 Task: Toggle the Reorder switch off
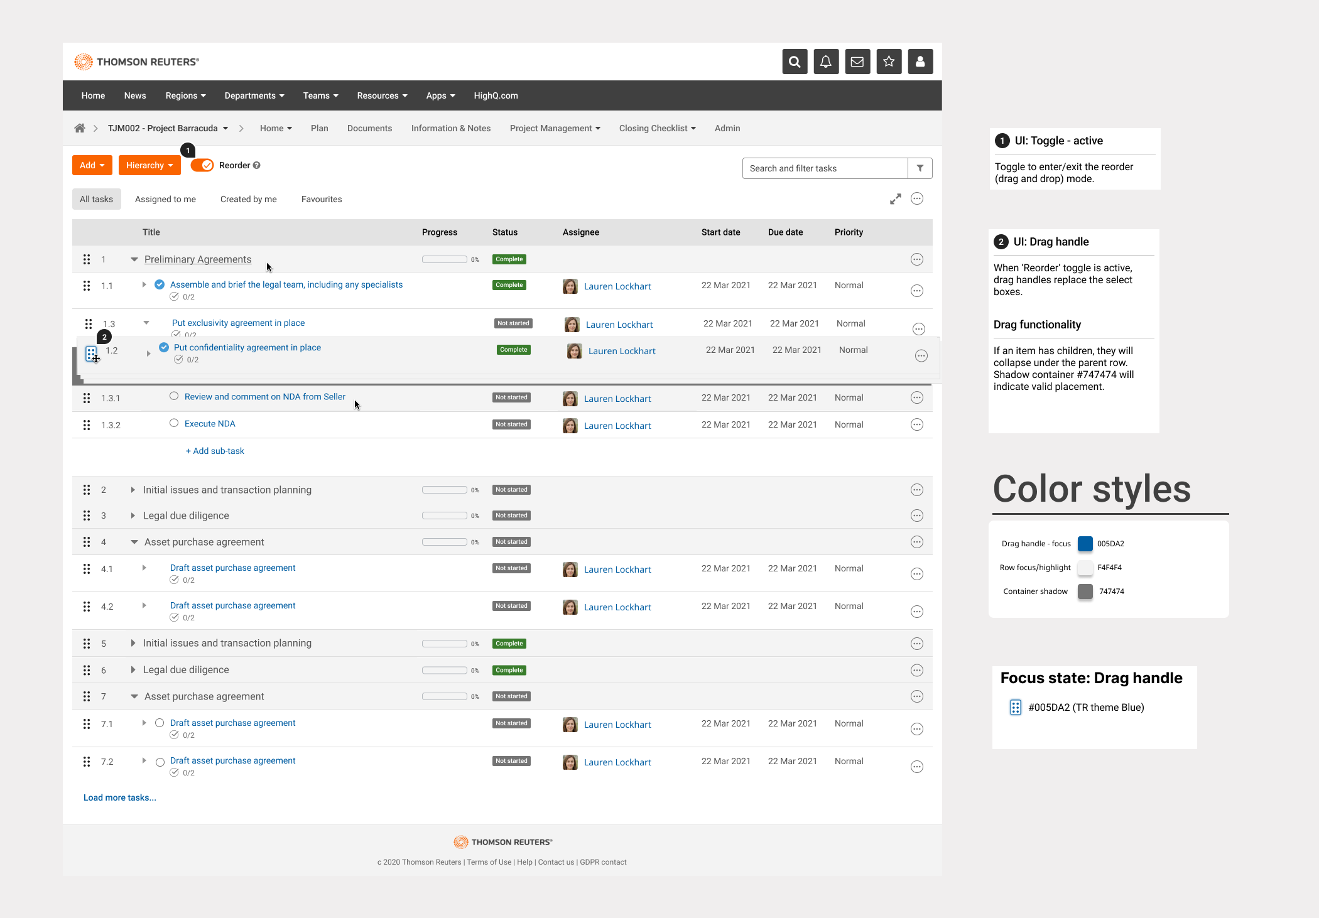point(202,165)
